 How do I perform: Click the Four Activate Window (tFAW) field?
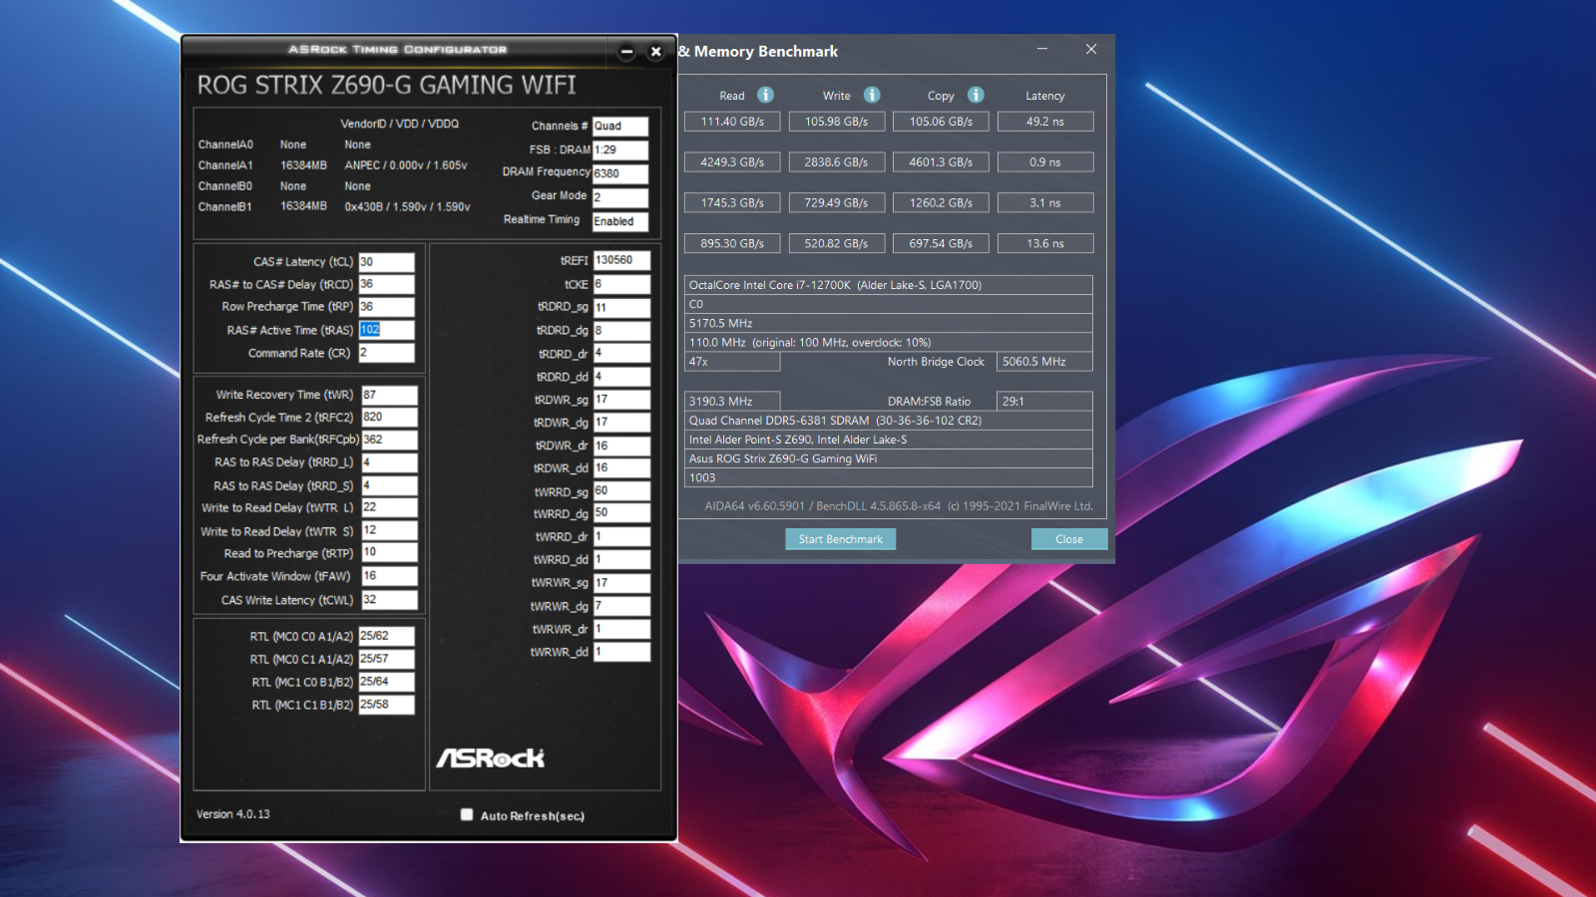coord(389,576)
